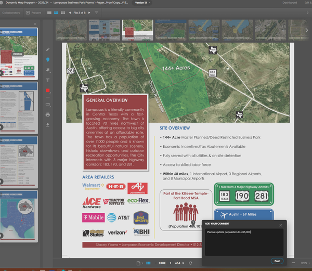Viewport: 312px width, 271px height.
Task: Zoom out with the minus button
Action: [x=293, y=263]
